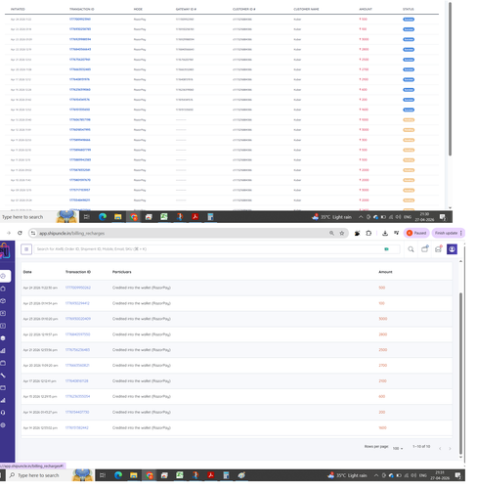
Task: Click the upper transactions table scrollbar thumb
Action: (x=450, y=78)
